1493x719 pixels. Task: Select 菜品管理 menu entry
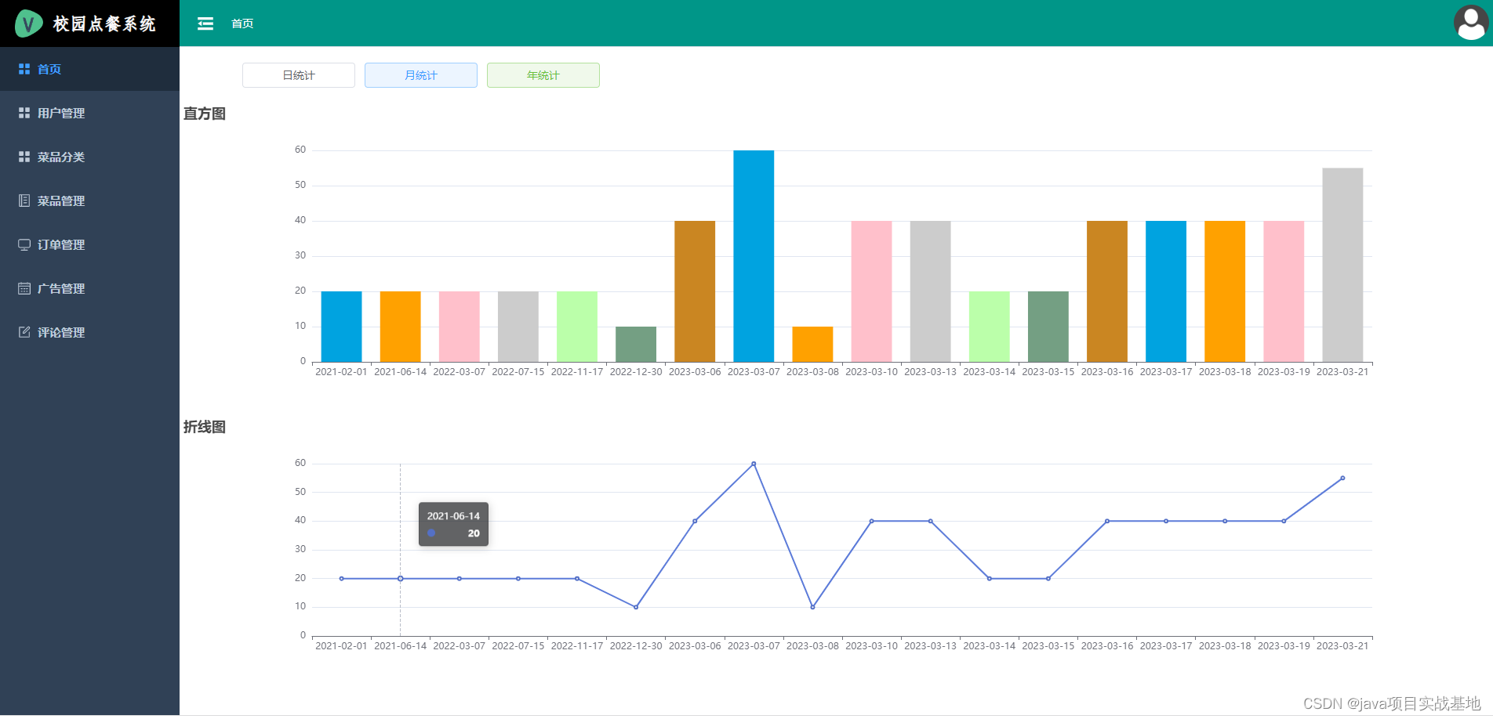point(89,201)
